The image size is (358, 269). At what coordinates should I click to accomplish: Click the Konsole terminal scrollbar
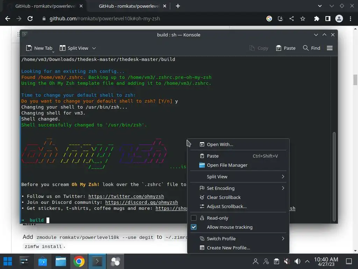pyautogui.click(x=334, y=177)
